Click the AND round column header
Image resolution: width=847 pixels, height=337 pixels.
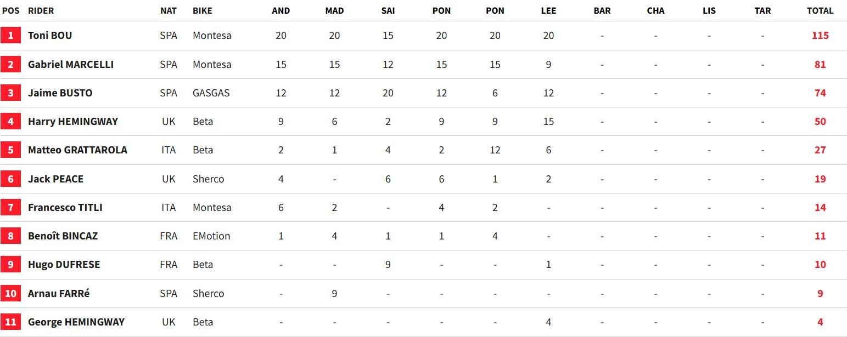click(x=281, y=10)
